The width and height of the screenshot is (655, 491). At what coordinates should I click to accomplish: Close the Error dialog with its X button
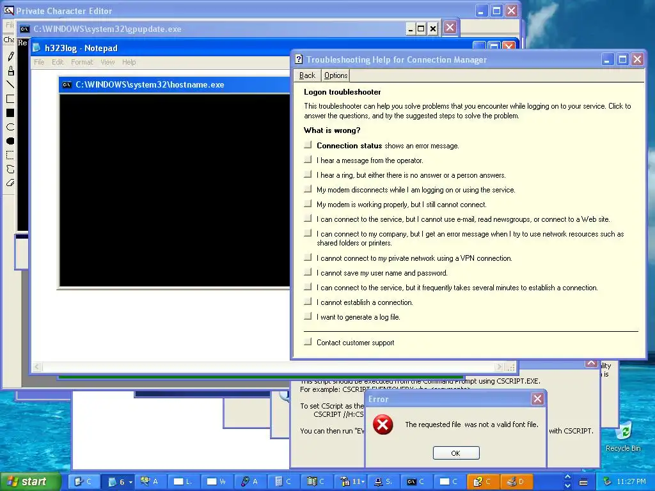tap(537, 399)
